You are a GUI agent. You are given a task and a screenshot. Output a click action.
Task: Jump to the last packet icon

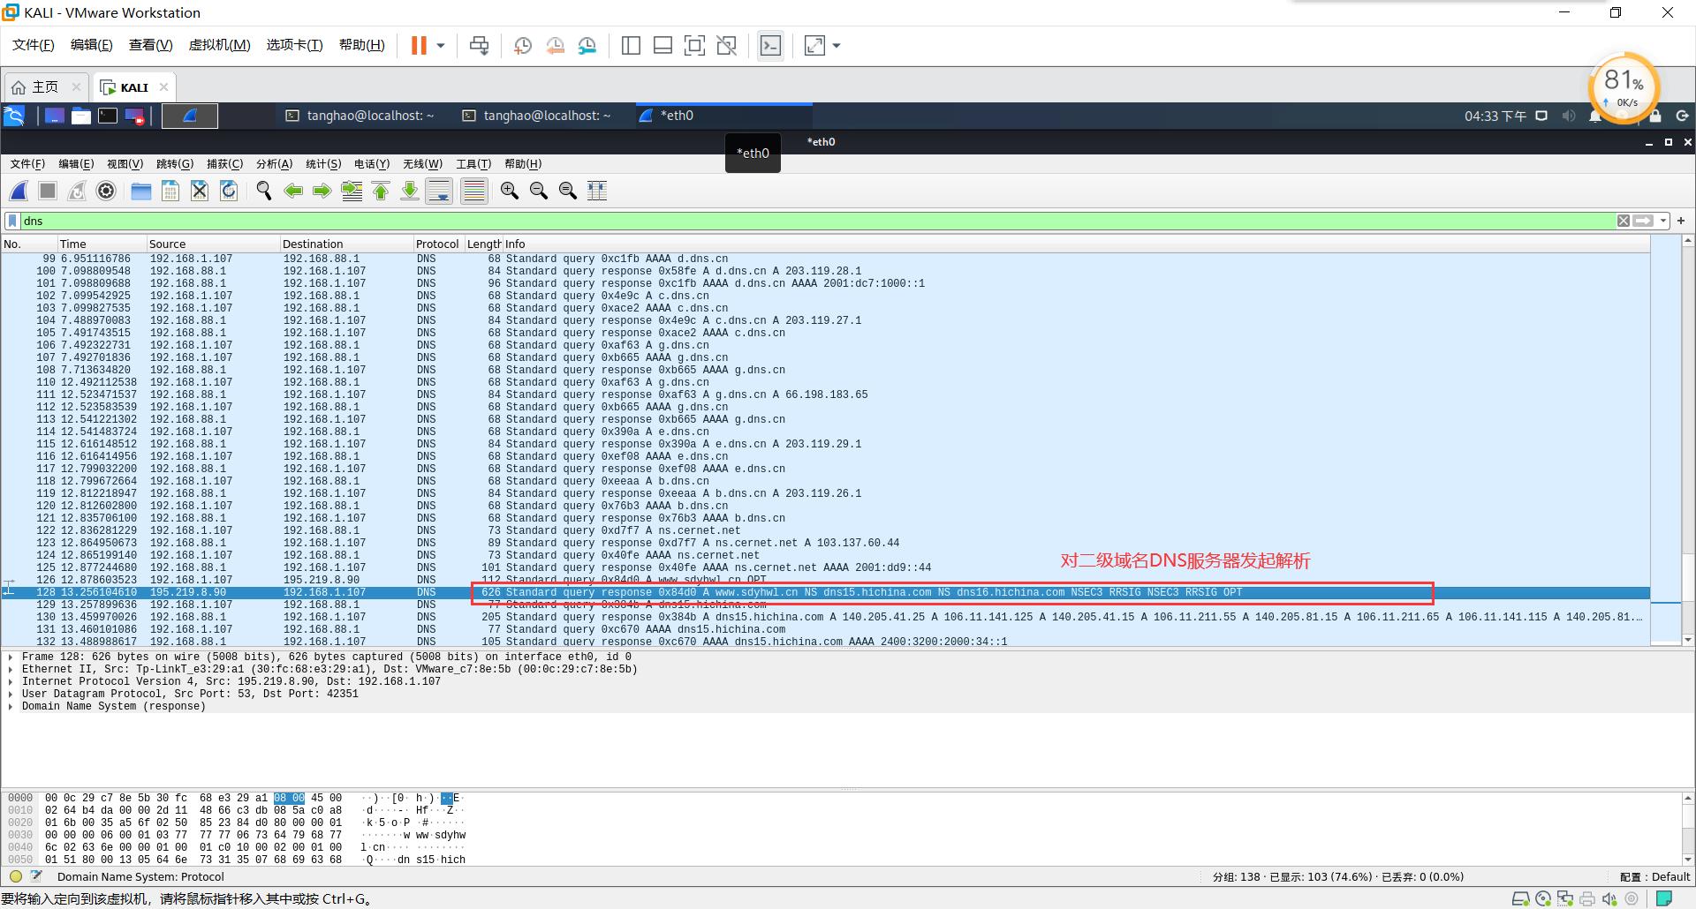coord(410,191)
